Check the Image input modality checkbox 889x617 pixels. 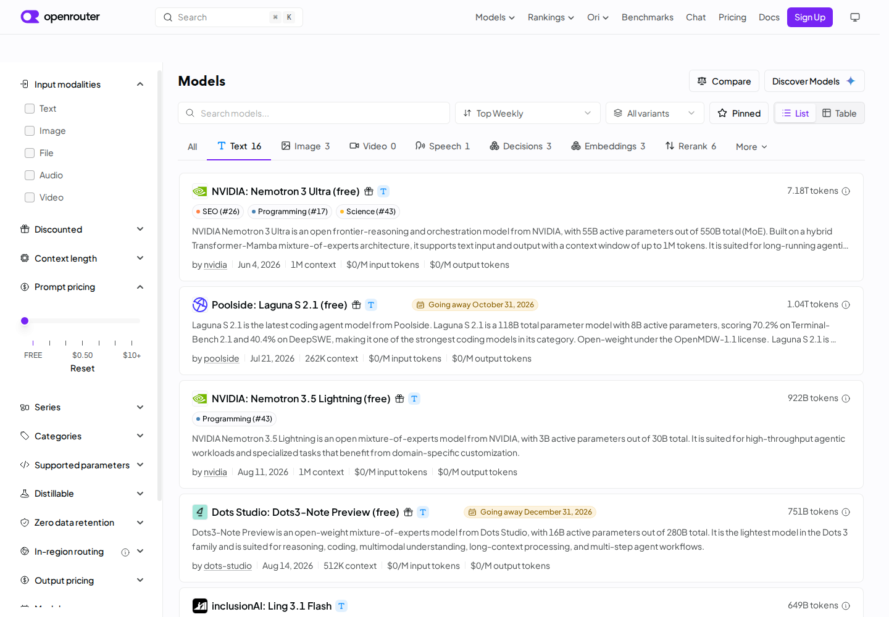30,131
